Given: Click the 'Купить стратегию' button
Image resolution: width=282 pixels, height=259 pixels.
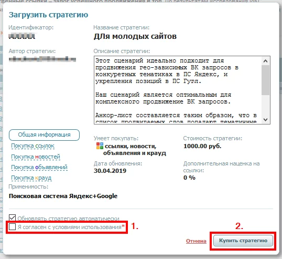Looking at the screenshot, I should click(x=243, y=241).
